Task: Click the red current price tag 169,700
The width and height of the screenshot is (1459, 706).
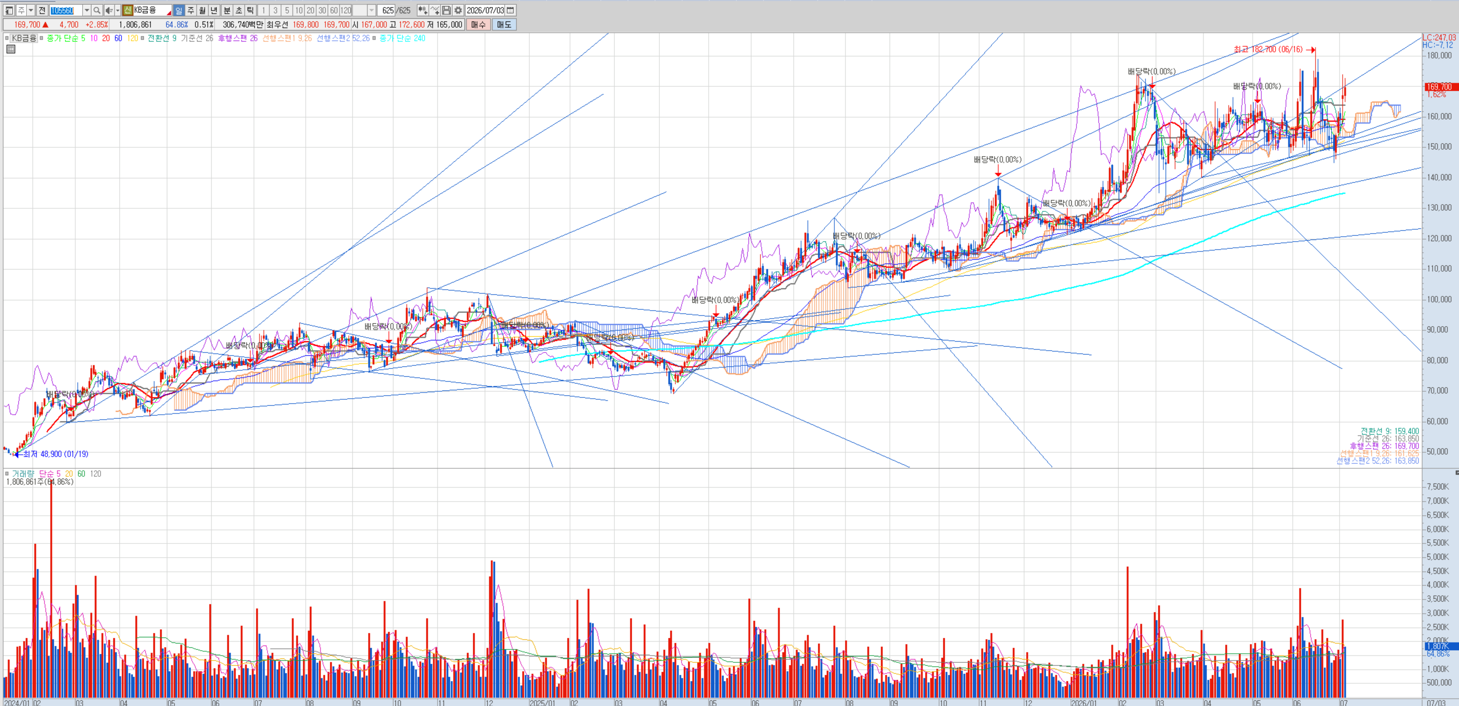Action: (1441, 87)
